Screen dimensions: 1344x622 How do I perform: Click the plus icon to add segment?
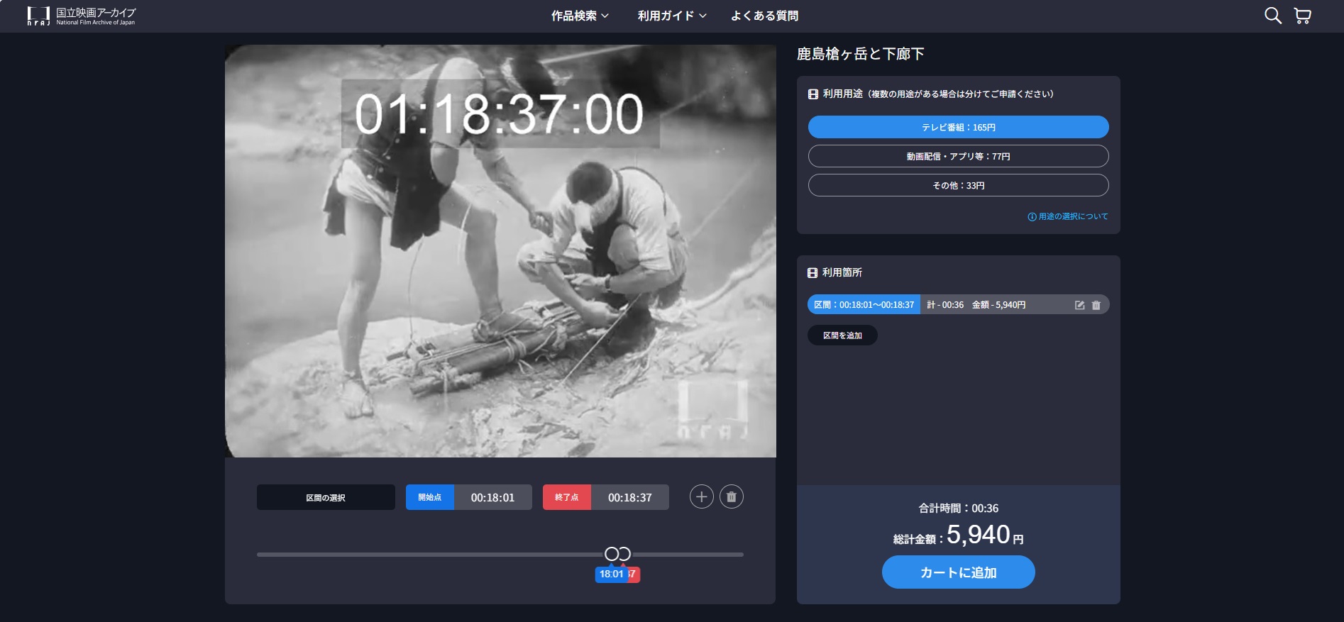[701, 497]
